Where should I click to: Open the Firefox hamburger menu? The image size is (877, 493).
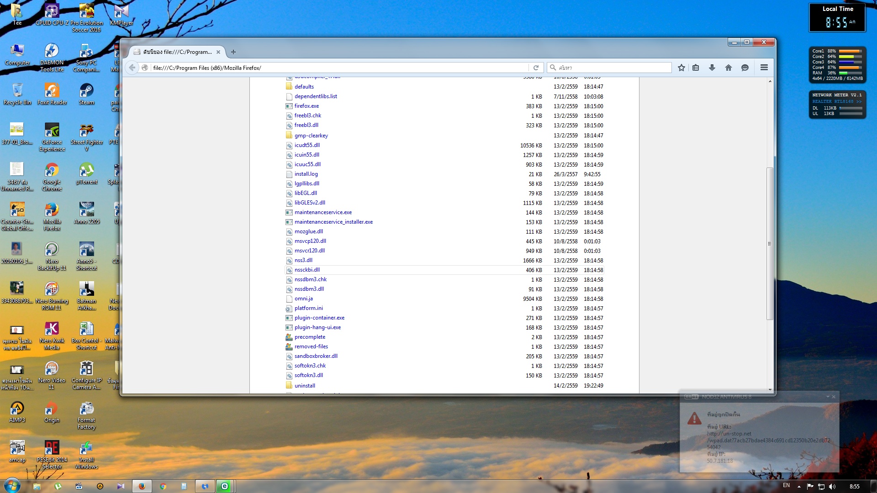pos(764,68)
